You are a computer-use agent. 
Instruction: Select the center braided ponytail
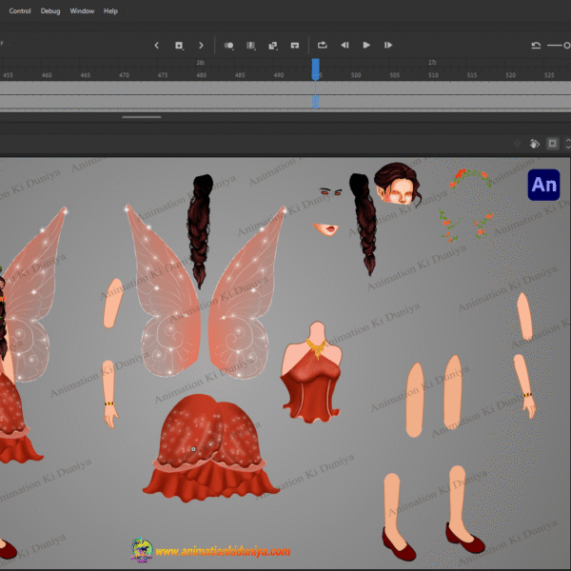point(200,229)
